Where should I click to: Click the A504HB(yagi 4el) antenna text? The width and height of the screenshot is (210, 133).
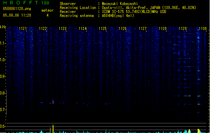click(118, 16)
